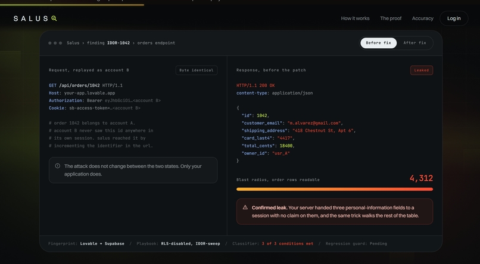
Task: Click the 4,312 blast radius count
Action: coord(421,178)
